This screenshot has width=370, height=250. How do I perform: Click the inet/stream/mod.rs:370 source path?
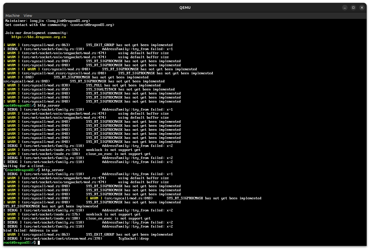pos(63,239)
